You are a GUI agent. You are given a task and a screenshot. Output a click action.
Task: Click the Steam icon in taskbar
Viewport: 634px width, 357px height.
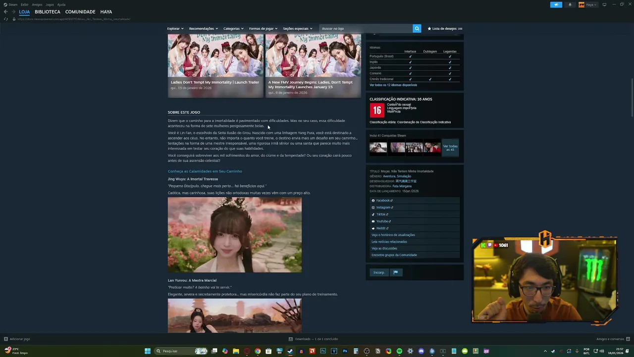tap(290, 351)
